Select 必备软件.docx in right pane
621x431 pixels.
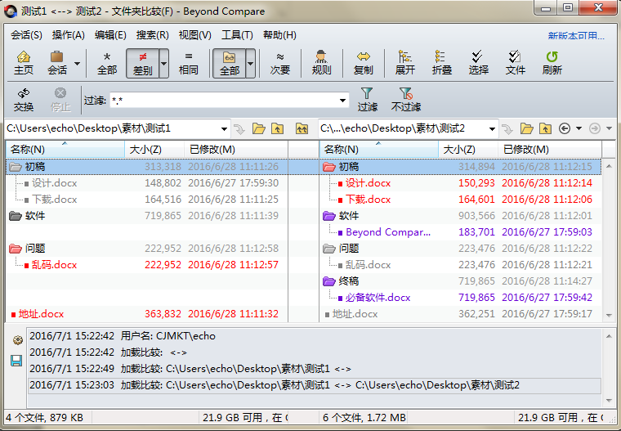(x=460, y=298)
